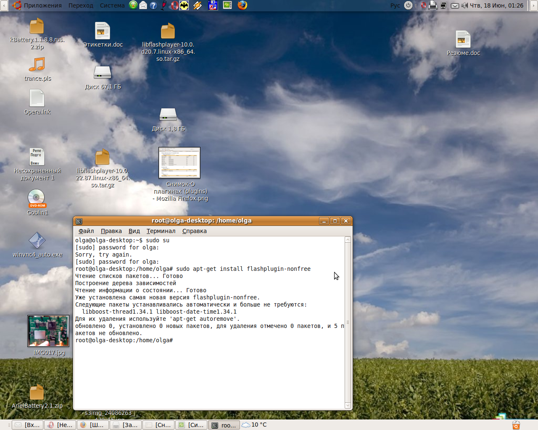Open the Система menu

tap(112, 5)
